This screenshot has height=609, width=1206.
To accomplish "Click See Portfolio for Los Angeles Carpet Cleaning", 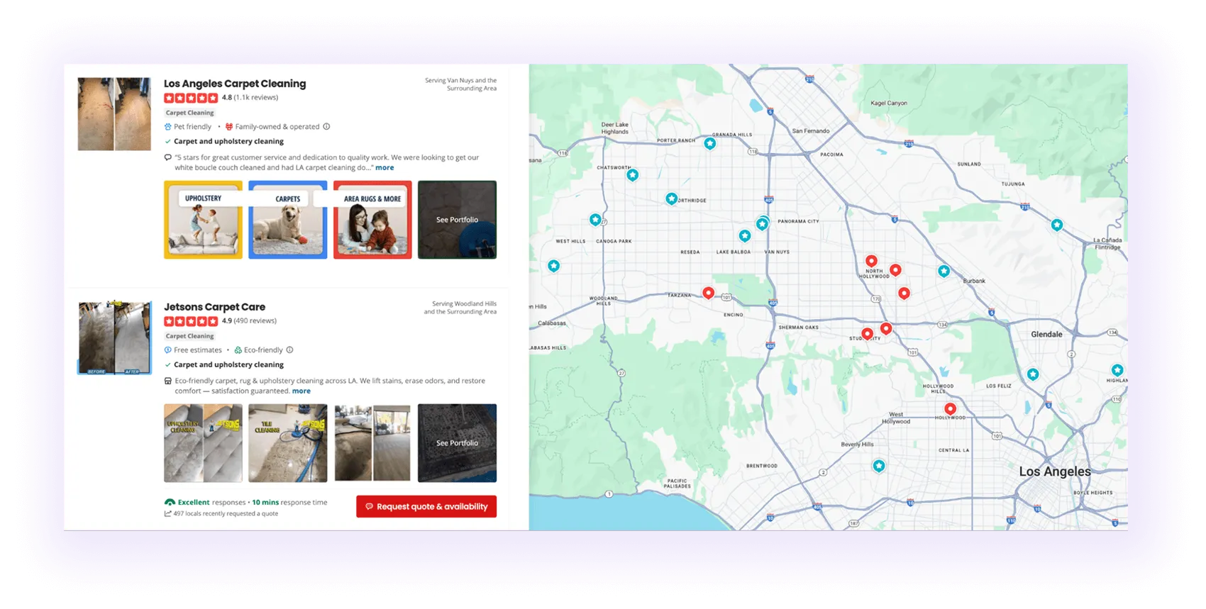I will pos(457,220).
